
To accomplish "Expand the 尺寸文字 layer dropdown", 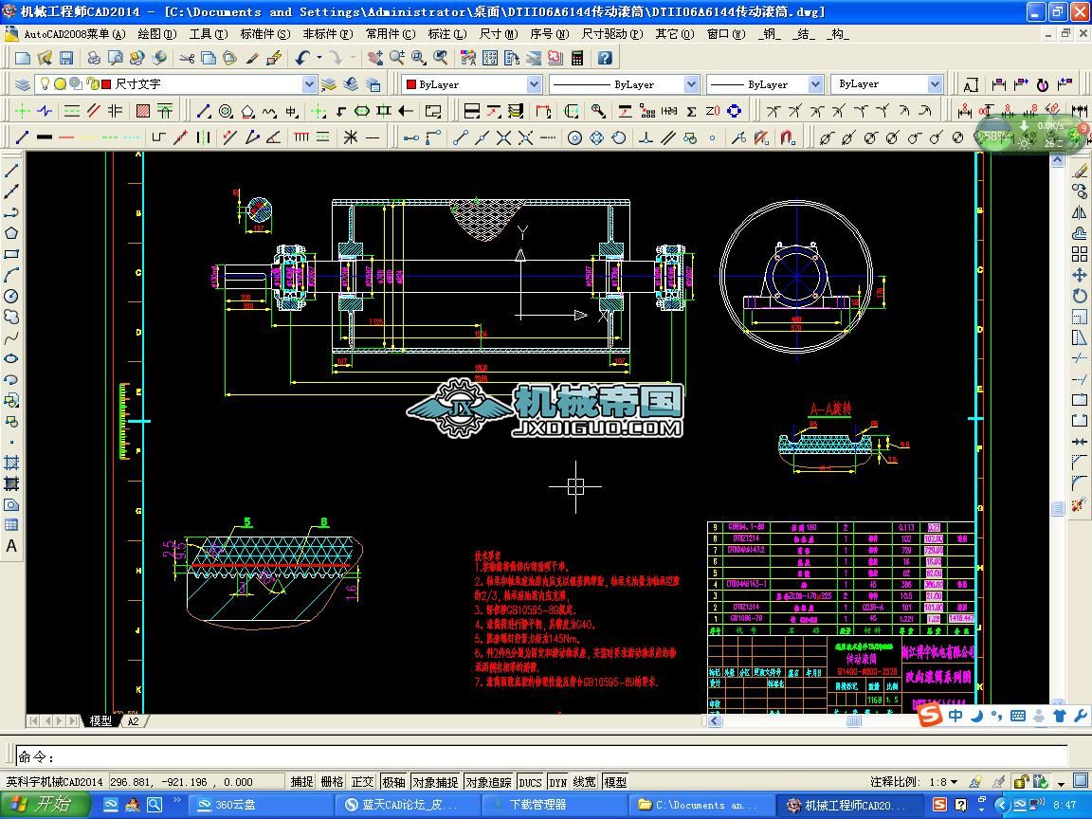I will tap(309, 84).
